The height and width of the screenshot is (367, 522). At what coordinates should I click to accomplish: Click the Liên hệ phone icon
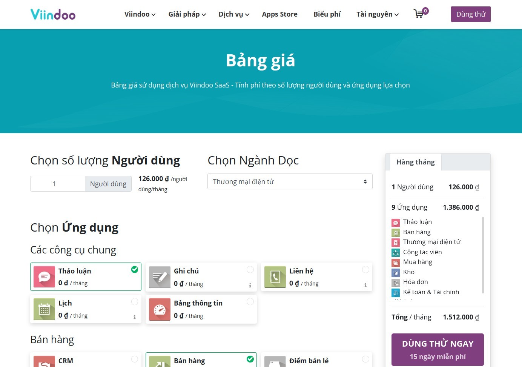[275, 277]
